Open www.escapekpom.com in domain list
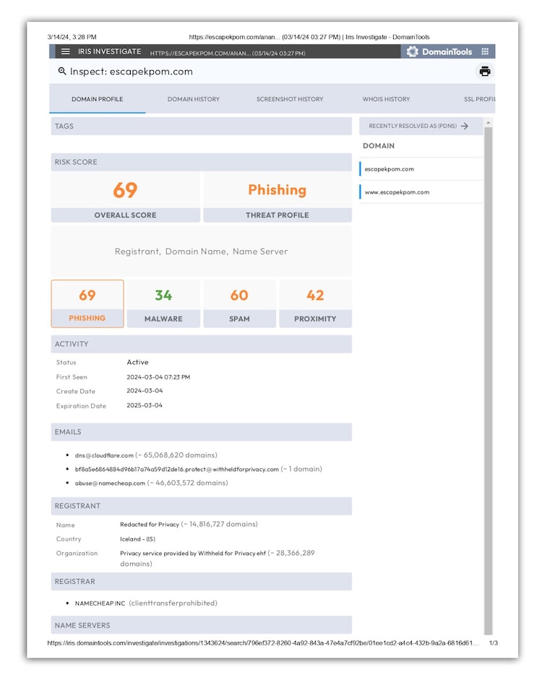Viewport: 542px width, 683px height. click(x=397, y=192)
